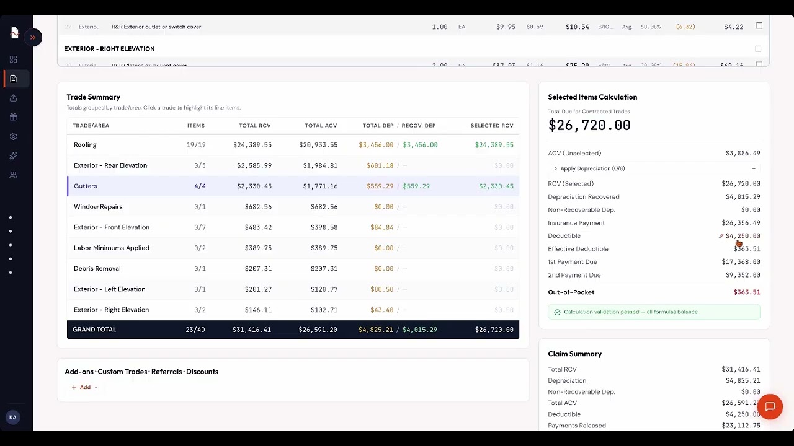This screenshot has height=446, width=794.
Task: Click the Roofing selected RCV $24,389.55 value
Action: tap(494, 145)
